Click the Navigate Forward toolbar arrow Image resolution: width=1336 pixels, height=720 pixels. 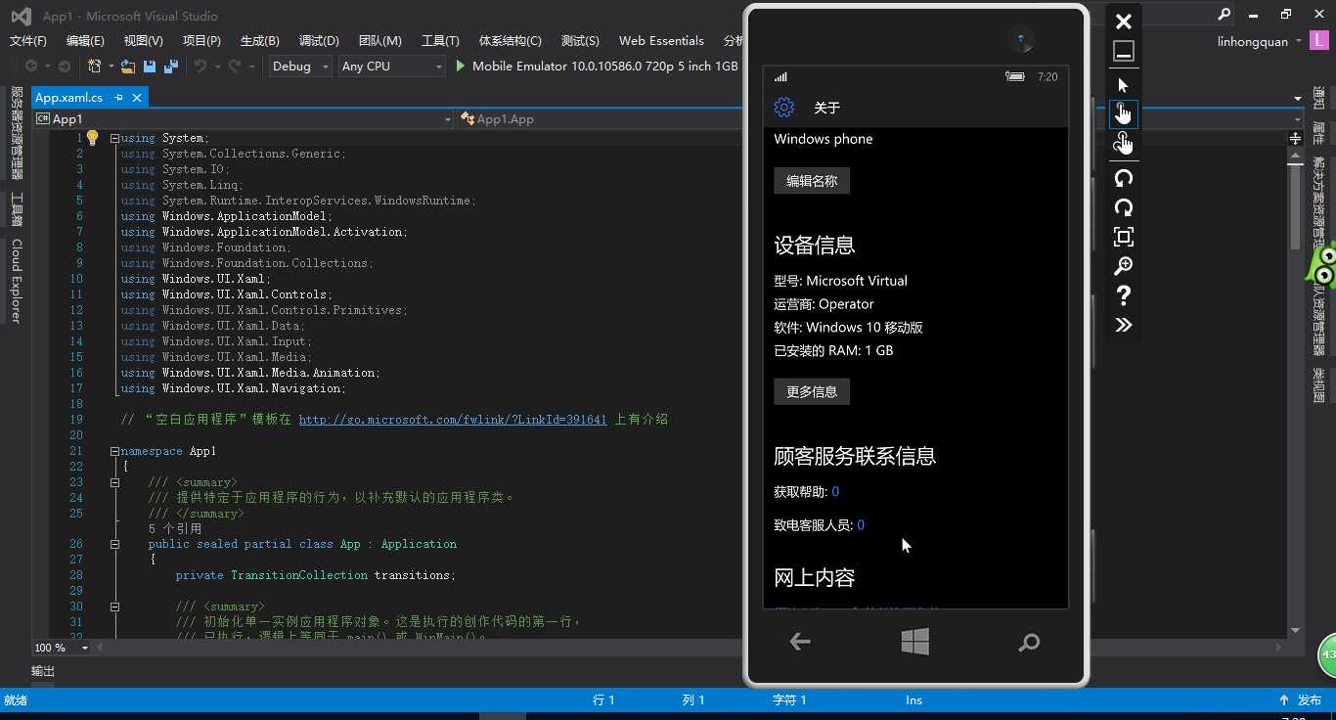click(x=65, y=66)
